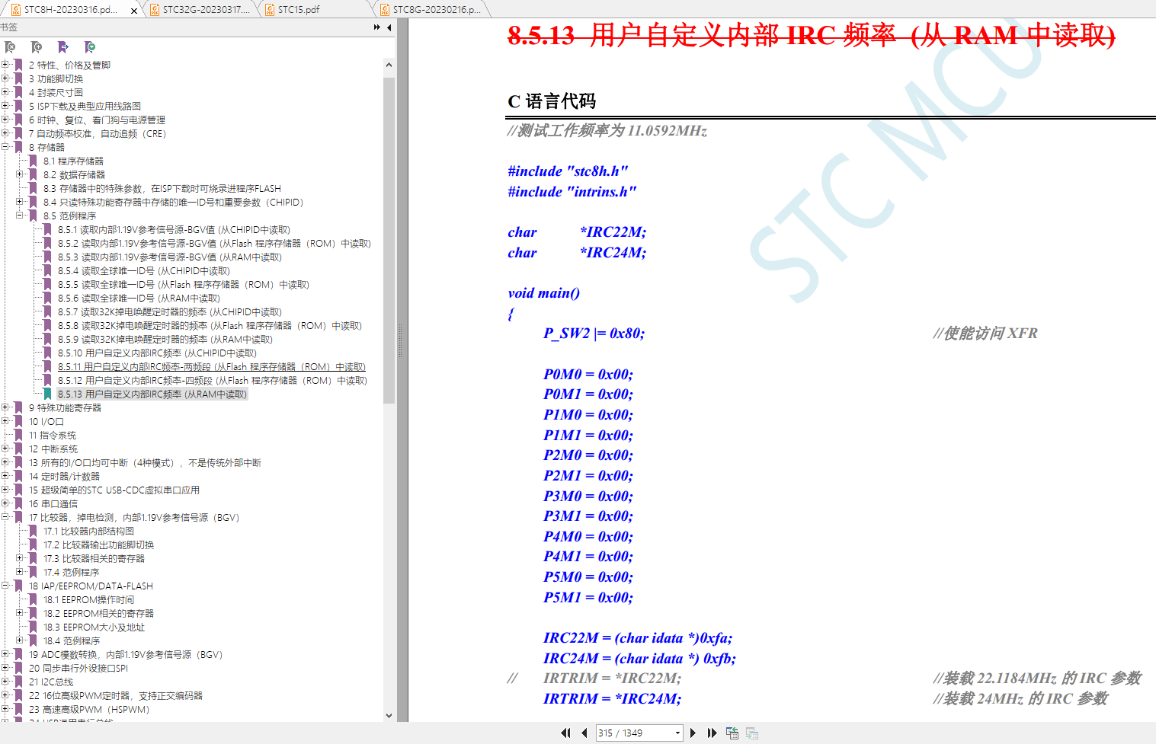Select bookmark 20 同步串行外设接口SPI
The image size is (1156, 744).
coord(78,669)
